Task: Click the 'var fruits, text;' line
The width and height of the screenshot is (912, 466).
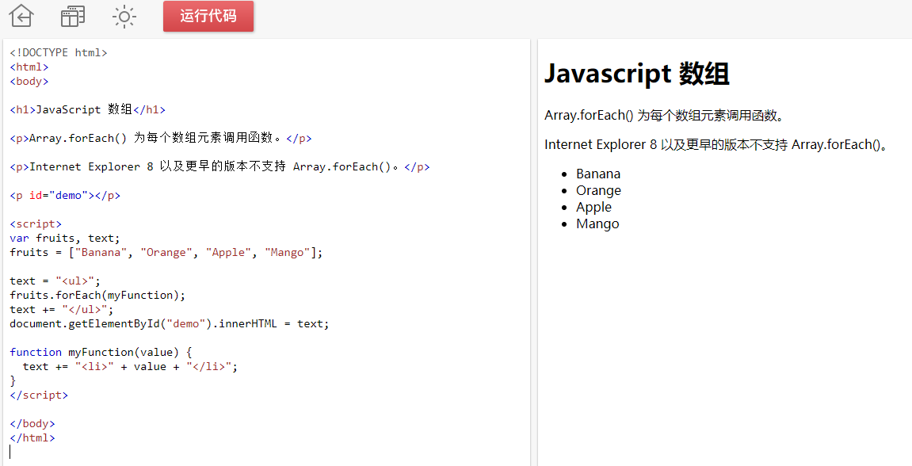Action: click(64, 238)
